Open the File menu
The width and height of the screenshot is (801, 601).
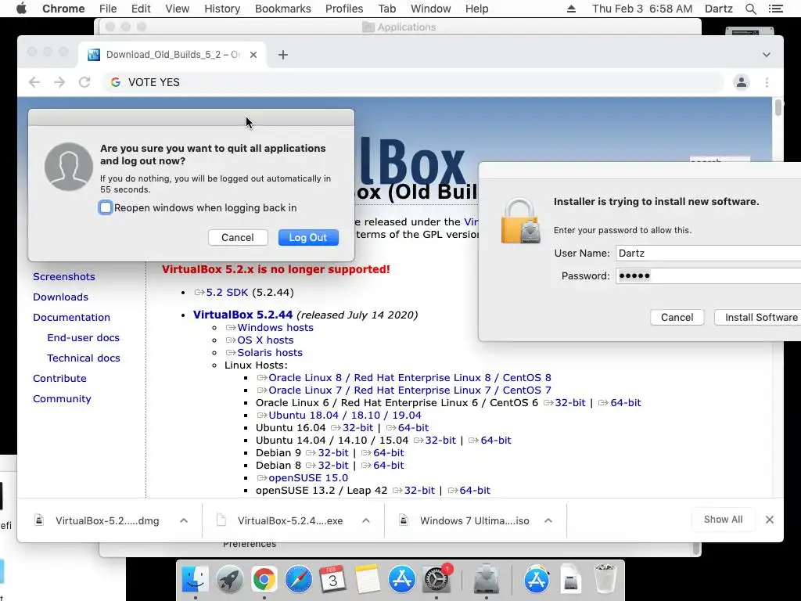click(108, 9)
